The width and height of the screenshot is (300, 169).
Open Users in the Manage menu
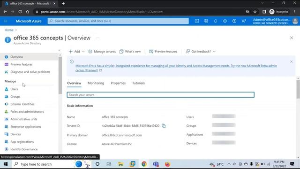(x=14, y=89)
